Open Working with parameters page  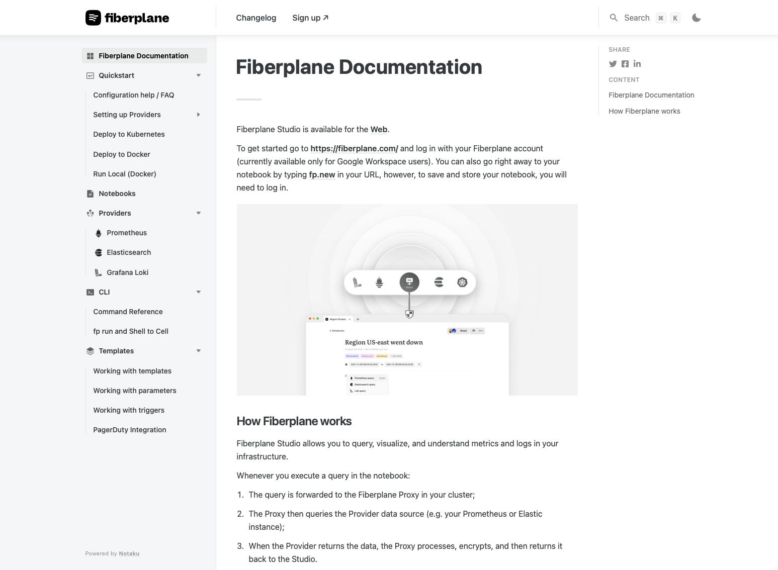[x=135, y=391]
